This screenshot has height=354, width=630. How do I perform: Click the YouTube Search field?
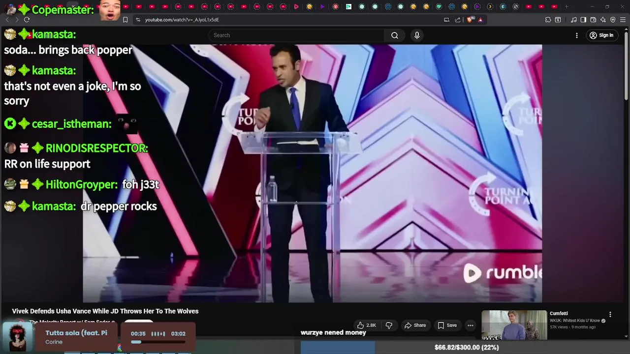click(296, 35)
